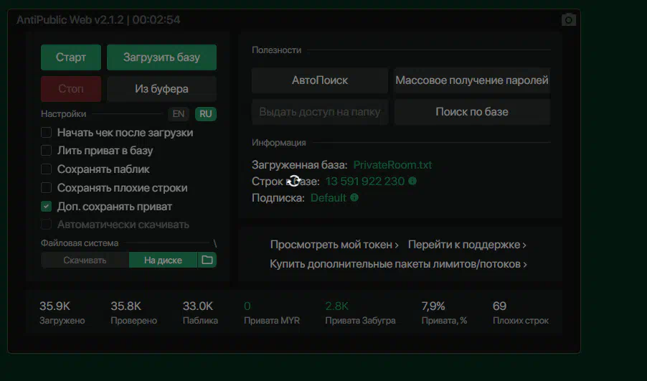Image resolution: width=647 pixels, height=381 pixels.
Task: Select the Скачивать file system mode
Action: coord(85,260)
